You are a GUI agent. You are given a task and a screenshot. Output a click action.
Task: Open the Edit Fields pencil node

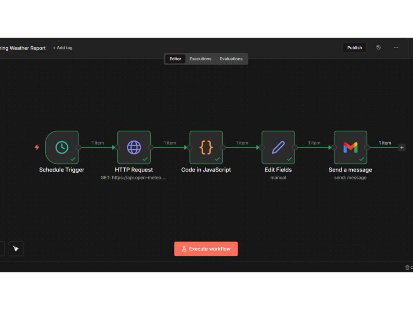pos(278,148)
